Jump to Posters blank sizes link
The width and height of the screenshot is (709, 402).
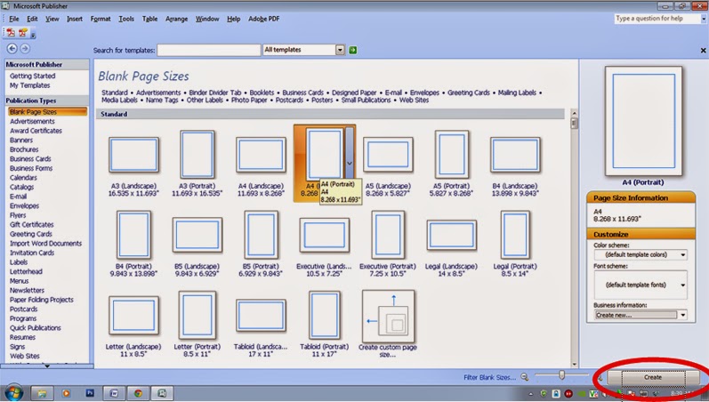pos(322,100)
